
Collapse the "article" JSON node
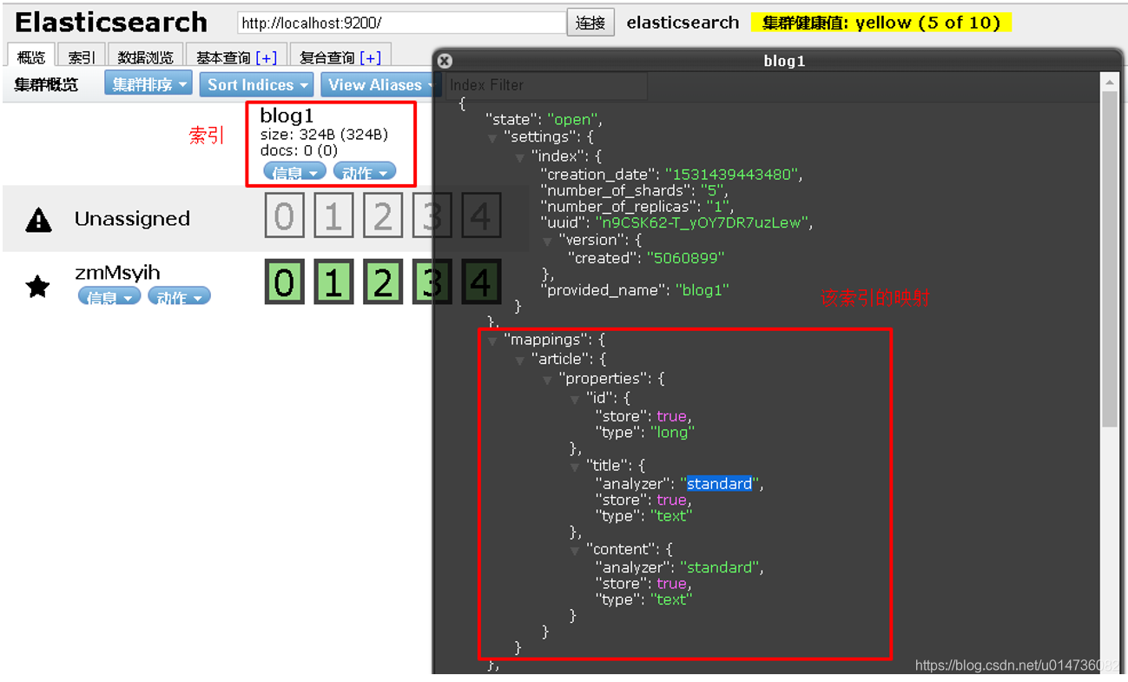(x=520, y=360)
